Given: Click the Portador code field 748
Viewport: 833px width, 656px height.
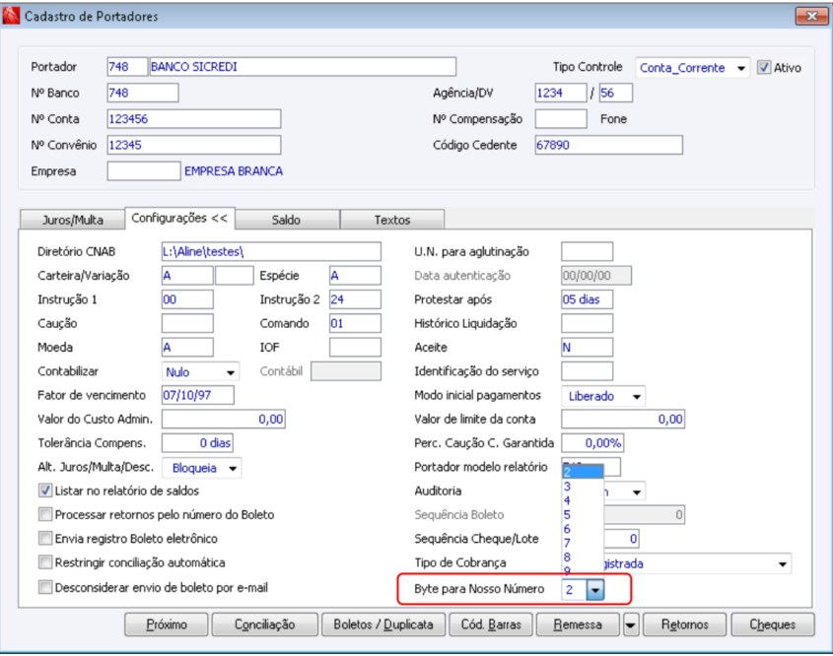Looking at the screenshot, I should coord(127,67).
